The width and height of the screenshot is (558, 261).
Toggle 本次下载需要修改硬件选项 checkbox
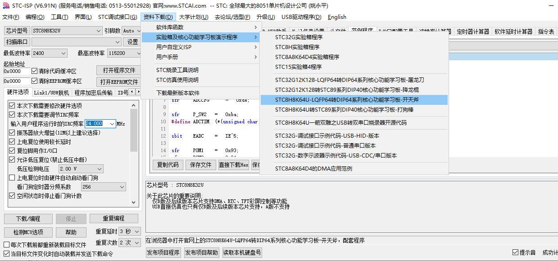pos(12,106)
